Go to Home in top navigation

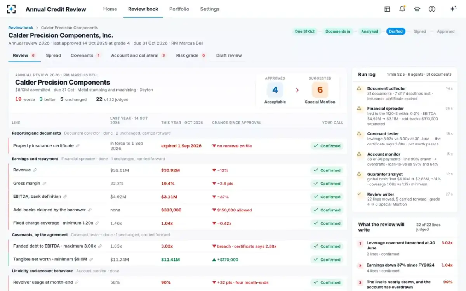click(110, 9)
